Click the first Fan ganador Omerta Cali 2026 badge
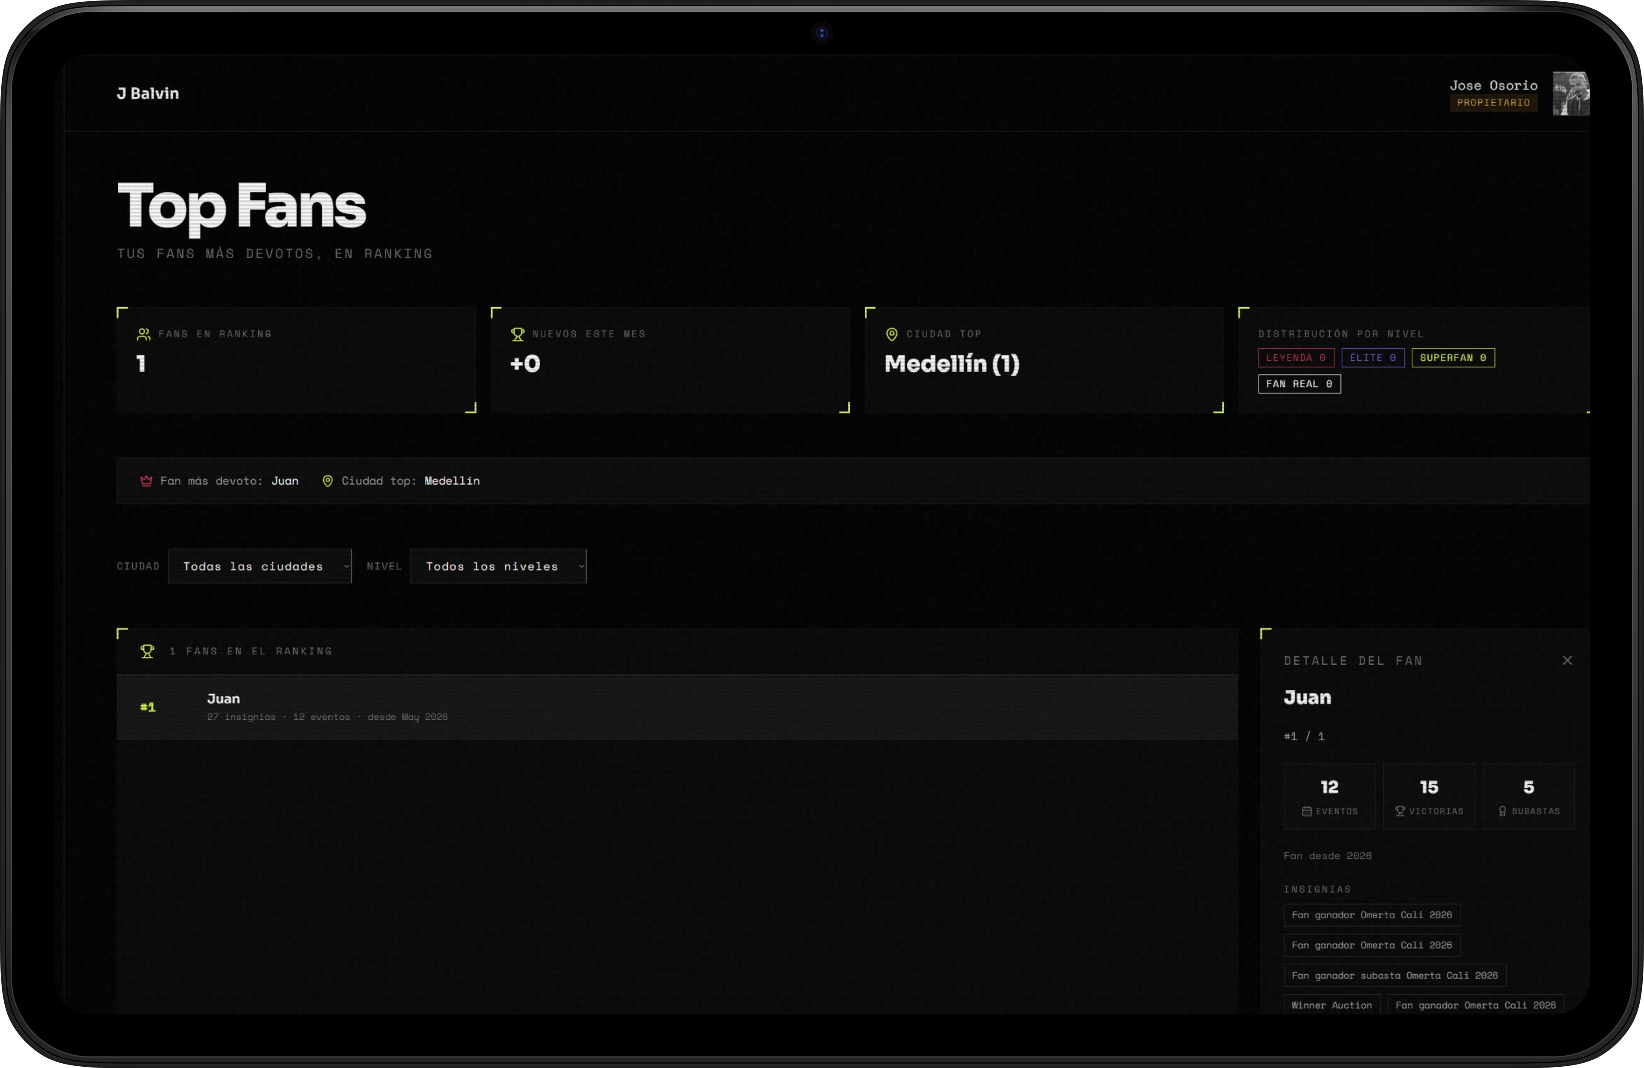1644x1068 pixels. [1372, 915]
